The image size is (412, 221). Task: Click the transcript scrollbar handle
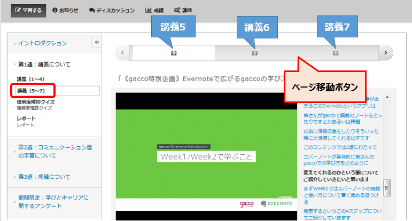387,188
